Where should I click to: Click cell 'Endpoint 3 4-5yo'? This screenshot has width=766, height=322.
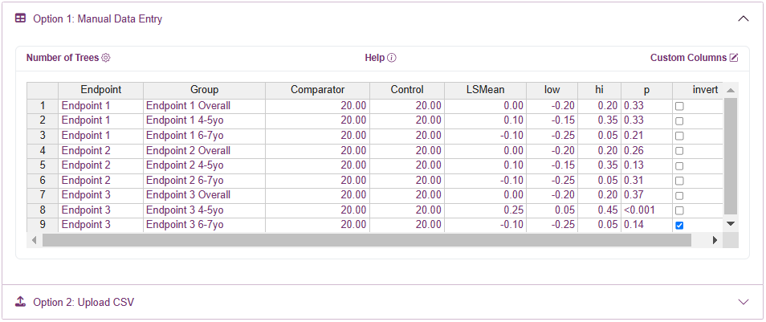tap(204, 210)
